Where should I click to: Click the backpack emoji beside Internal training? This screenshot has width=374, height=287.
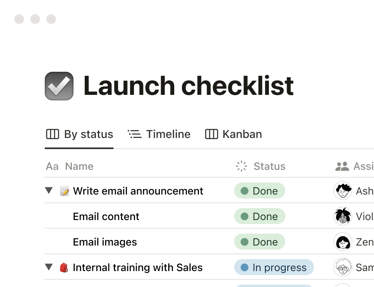[64, 267]
